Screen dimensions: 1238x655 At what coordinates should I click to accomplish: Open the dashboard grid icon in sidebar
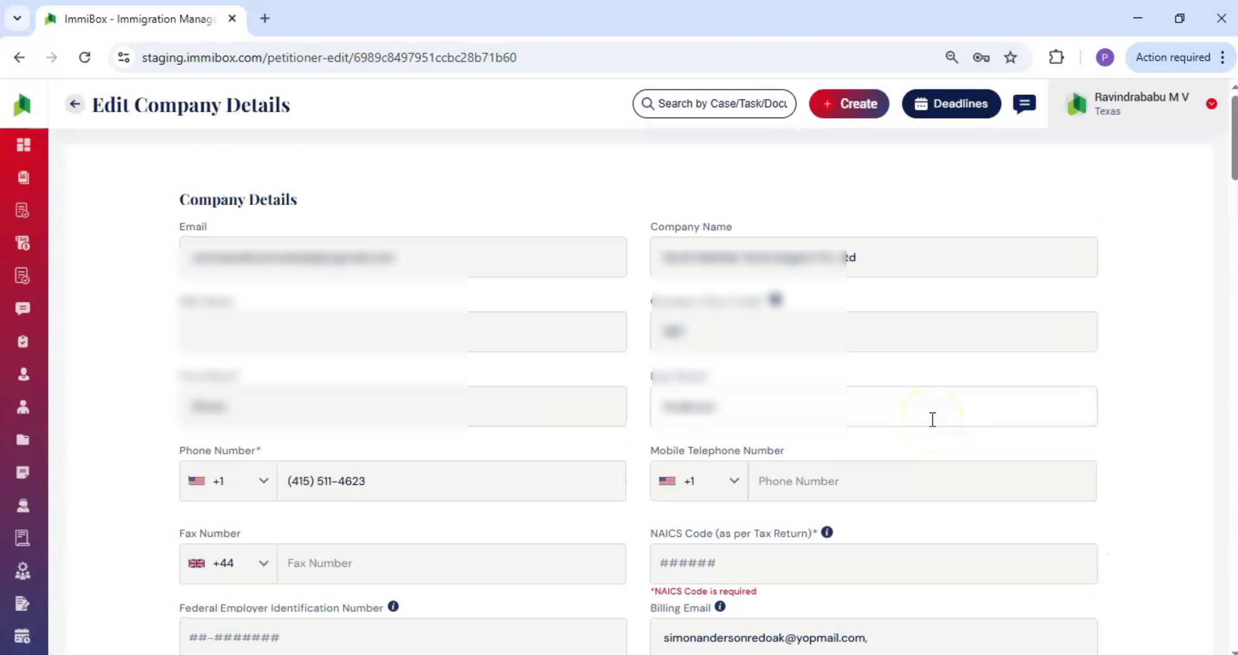23,145
